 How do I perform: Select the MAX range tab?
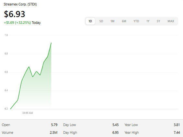pos(171,21)
